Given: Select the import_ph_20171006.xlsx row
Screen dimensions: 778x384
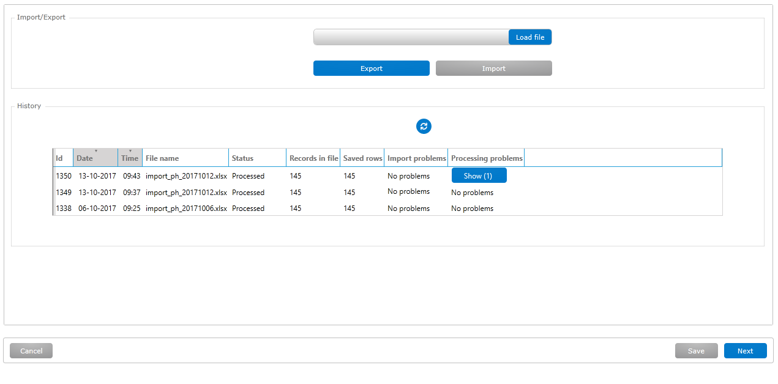Looking at the screenshot, I should pos(186,209).
